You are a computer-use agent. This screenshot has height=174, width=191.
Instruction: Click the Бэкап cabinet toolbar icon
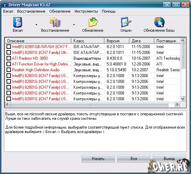[x=18, y=22]
